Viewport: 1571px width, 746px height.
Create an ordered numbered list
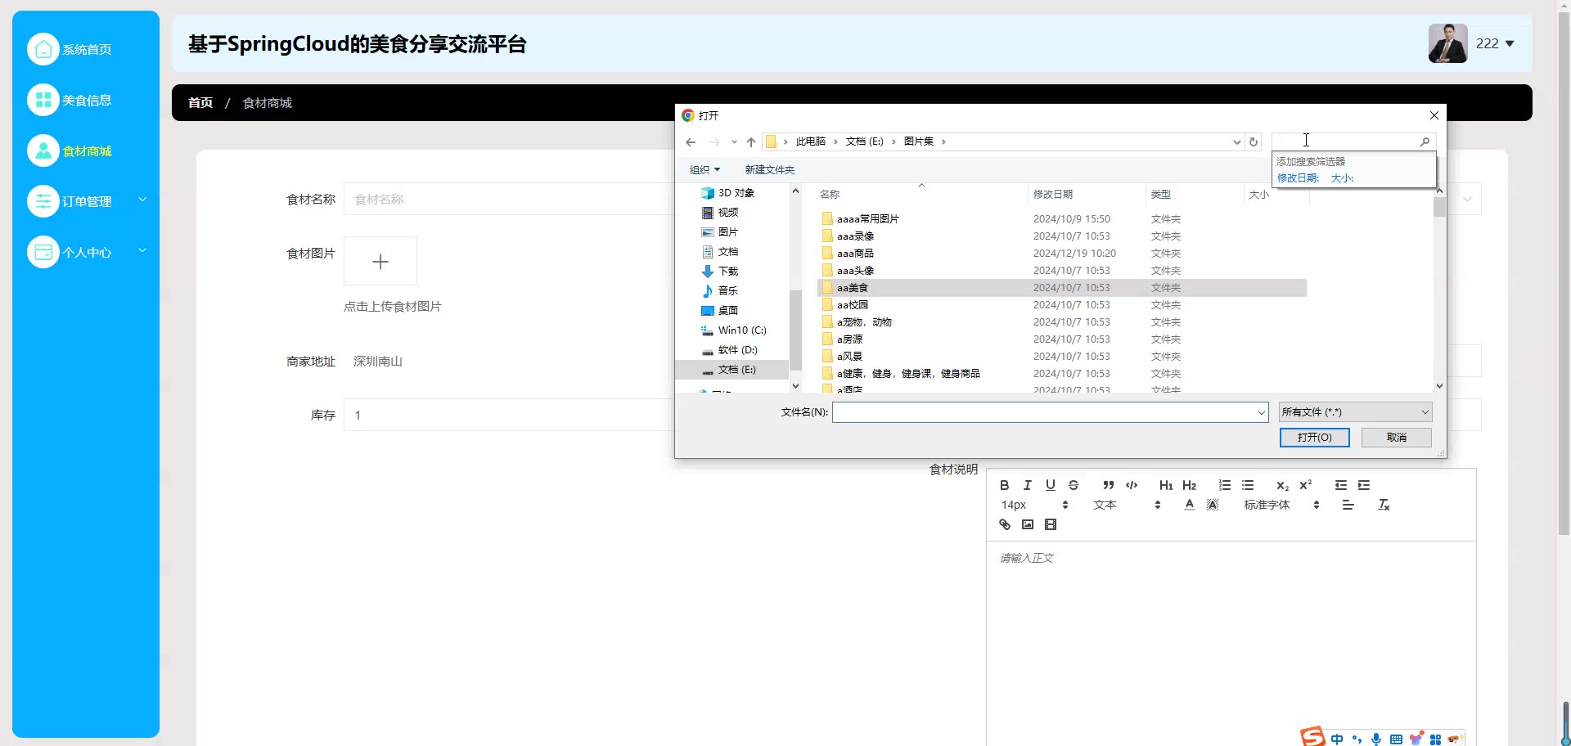pos(1225,485)
